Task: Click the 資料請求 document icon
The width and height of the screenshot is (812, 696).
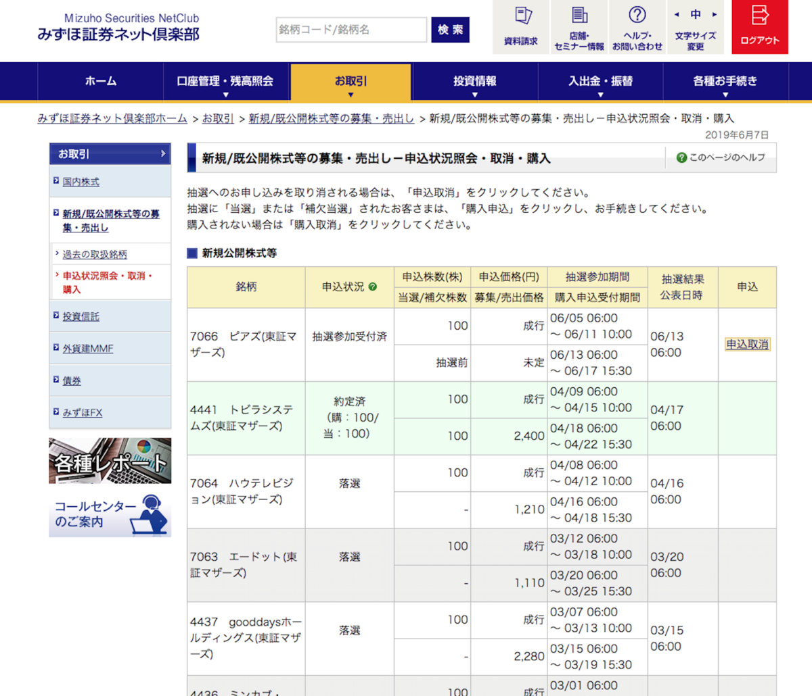Action: click(x=520, y=26)
